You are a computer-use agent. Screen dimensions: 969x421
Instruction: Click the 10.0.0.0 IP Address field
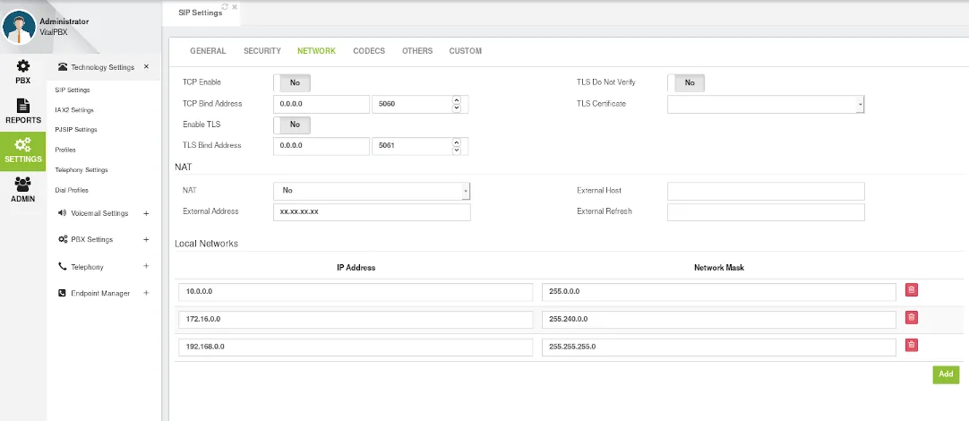(356, 292)
